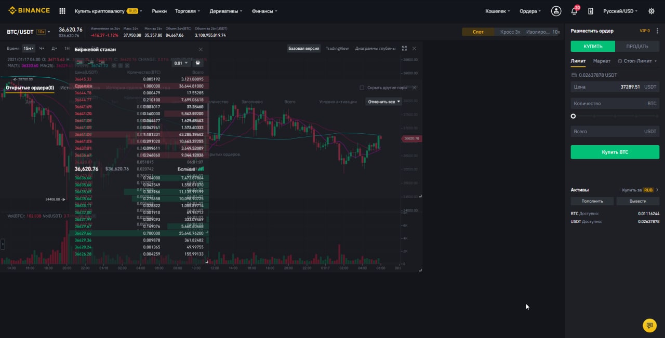The image size is (665, 338).
Task: Click order book bid price 36629.66
Action: pyautogui.click(x=83, y=233)
